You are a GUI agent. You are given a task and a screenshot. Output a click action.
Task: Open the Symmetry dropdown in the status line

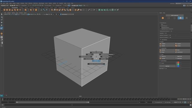(x=59, y=5)
